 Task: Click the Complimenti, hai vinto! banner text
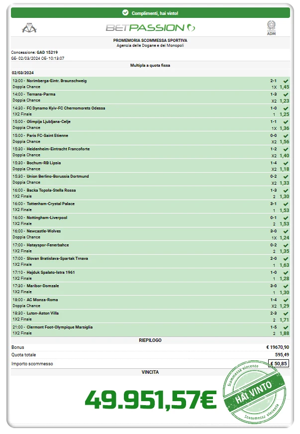point(155,13)
